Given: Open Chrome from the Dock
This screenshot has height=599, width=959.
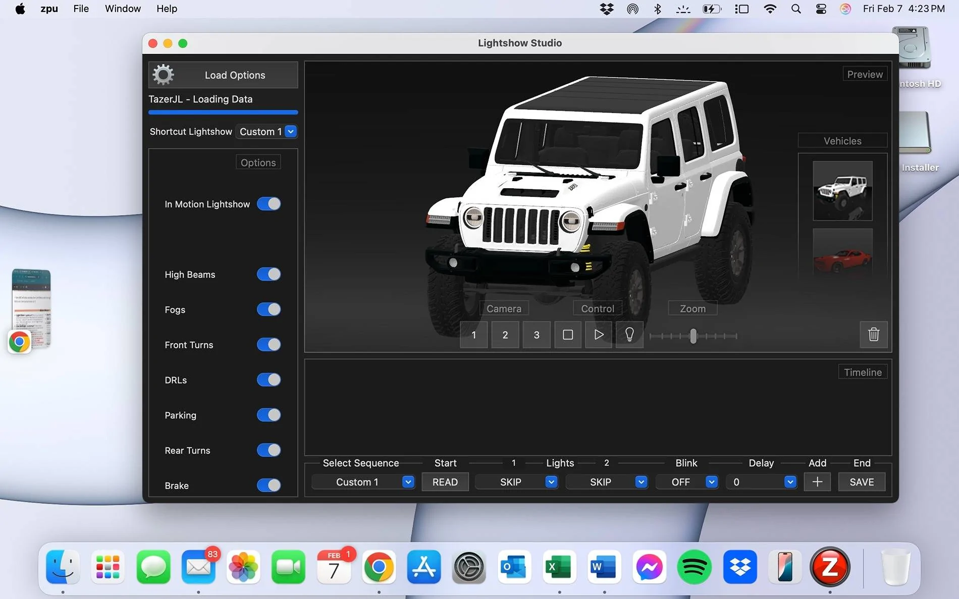Looking at the screenshot, I should pyautogui.click(x=379, y=567).
